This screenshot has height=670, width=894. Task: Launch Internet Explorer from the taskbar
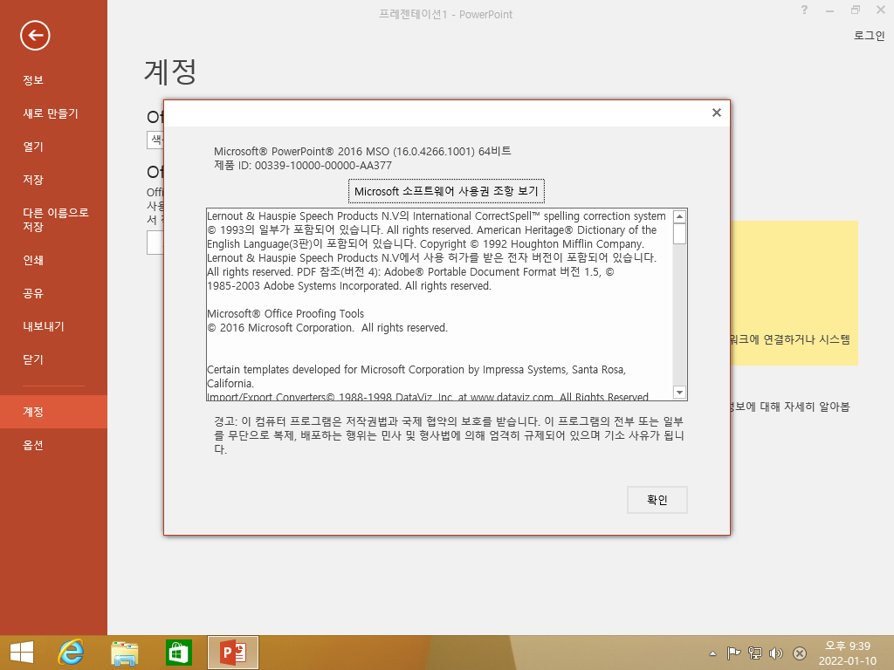[72, 653]
